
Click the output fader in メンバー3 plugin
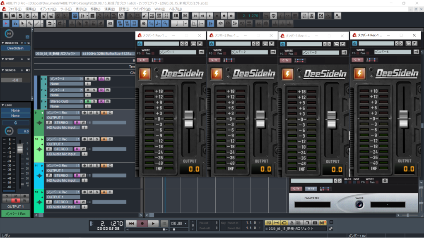[x=332, y=119]
